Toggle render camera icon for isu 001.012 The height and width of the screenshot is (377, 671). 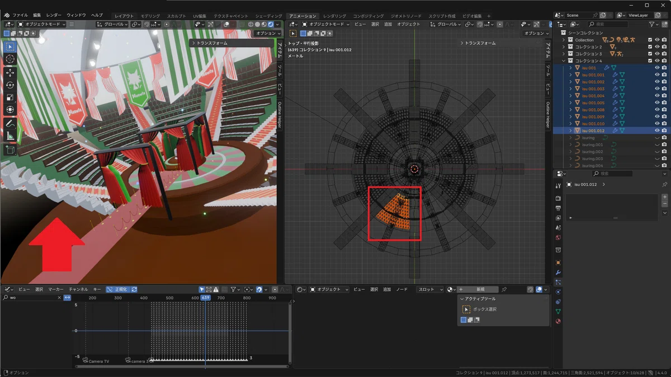pos(664,131)
